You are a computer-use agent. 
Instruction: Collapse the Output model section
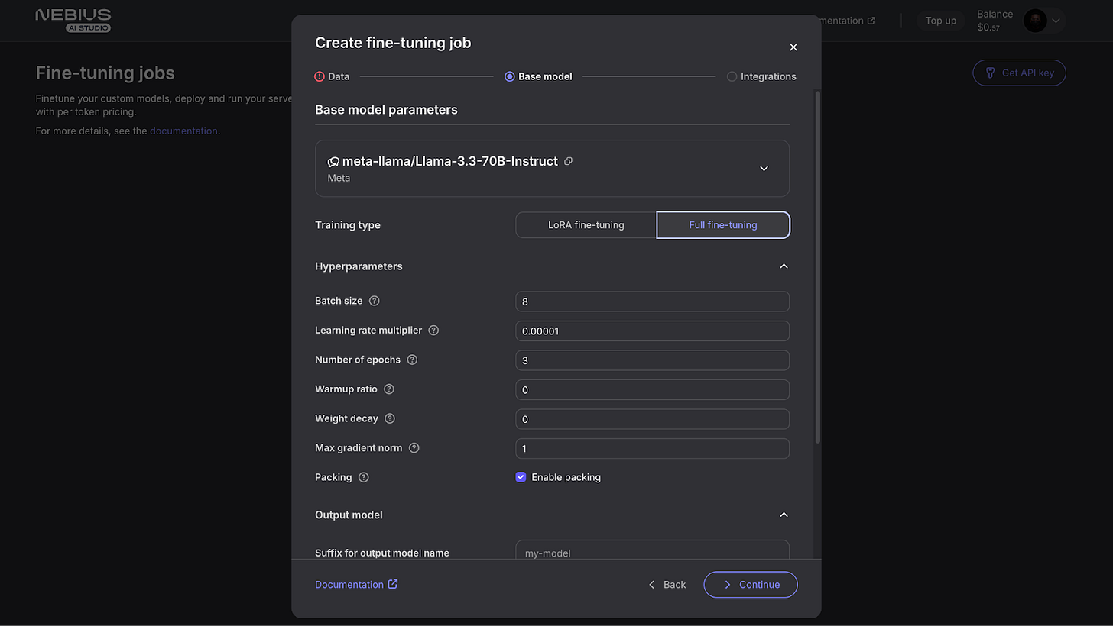pos(784,515)
